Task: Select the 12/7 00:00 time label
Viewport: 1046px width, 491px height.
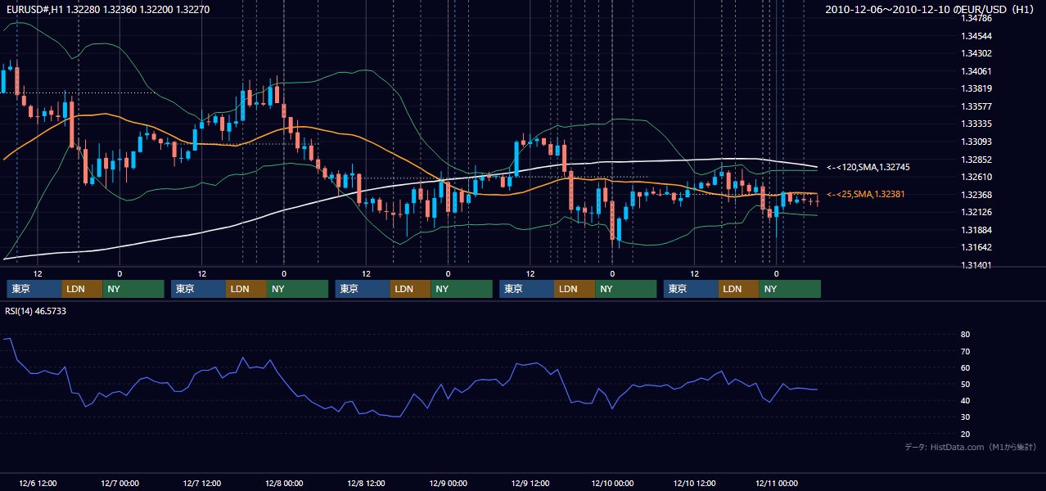Action: pos(119,483)
